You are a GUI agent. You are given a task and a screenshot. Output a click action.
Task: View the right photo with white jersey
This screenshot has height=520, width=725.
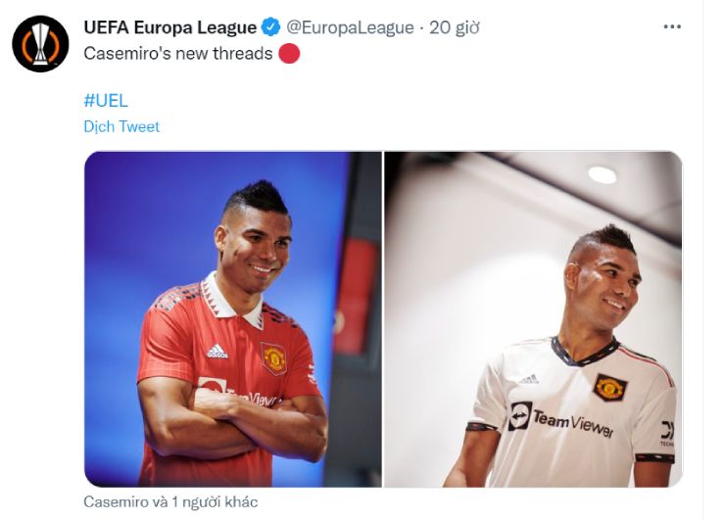pyautogui.click(x=533, y=319)
